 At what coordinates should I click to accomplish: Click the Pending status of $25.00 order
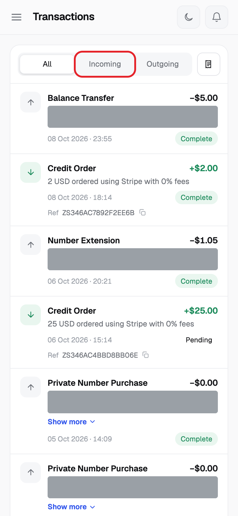[x=199, y=340]
